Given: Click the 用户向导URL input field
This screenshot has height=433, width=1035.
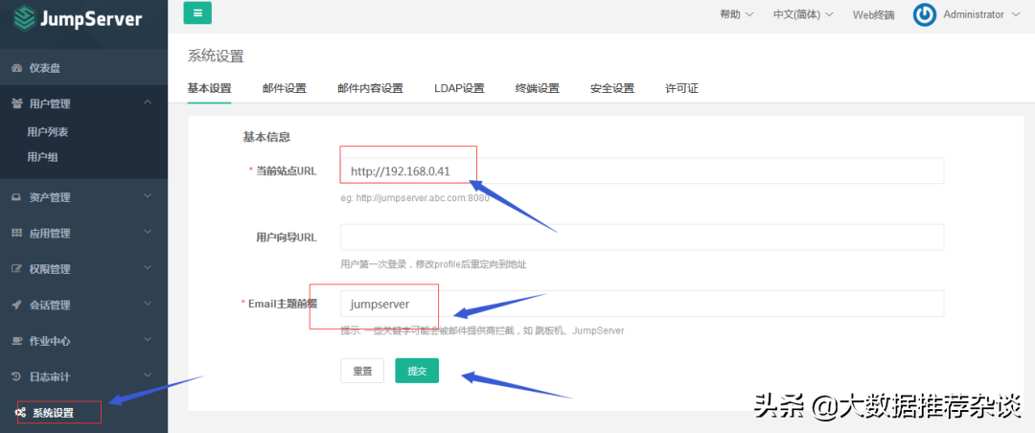Looking at the screenshot, I should [x=641, y=237].
